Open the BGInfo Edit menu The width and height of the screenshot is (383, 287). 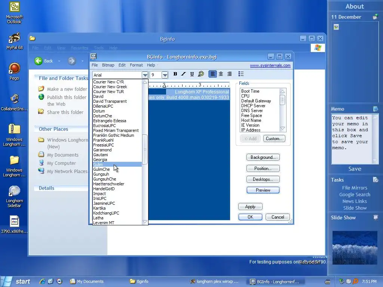[x=122, y=65]
